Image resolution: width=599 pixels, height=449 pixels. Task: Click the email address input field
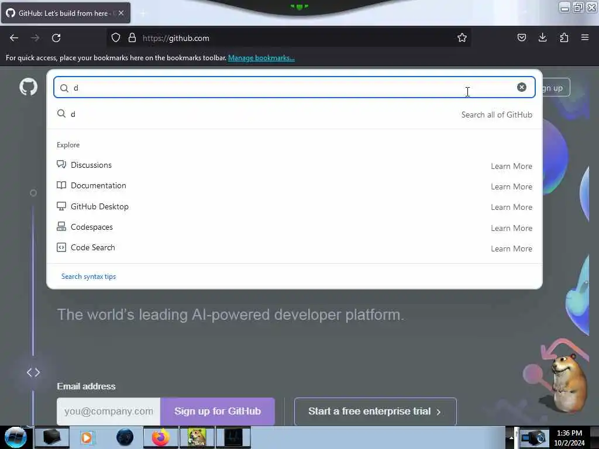(108, 411)
